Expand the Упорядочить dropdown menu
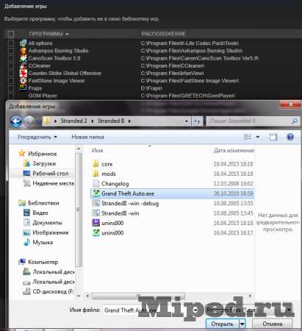302x331 pixels. pos(37,137)
